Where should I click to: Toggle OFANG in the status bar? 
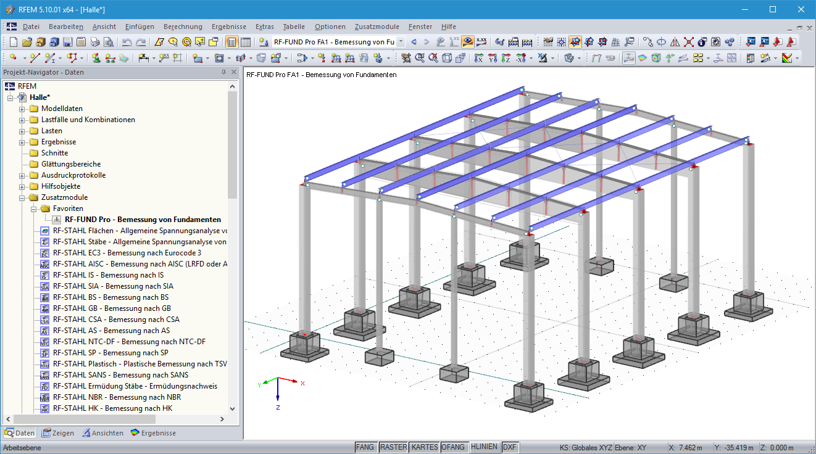click(x=454, y=447)
